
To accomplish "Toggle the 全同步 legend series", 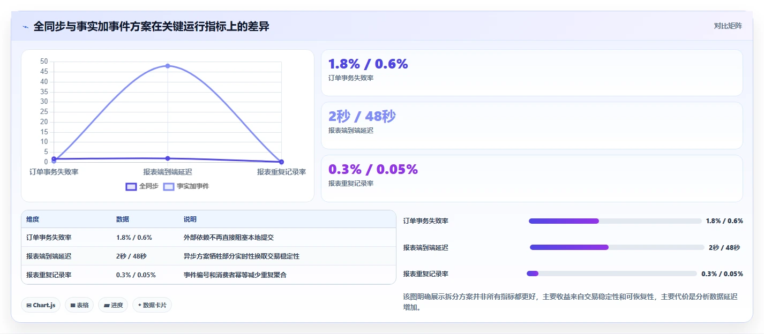I will (142, 186).
